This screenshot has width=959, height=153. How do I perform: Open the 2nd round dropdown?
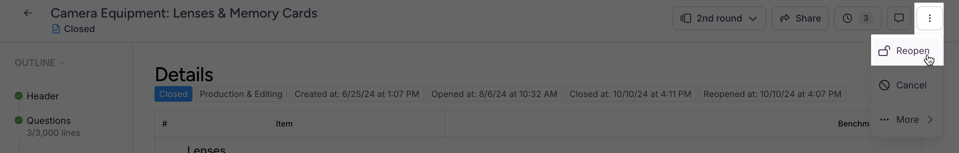[x=719, y=18]
